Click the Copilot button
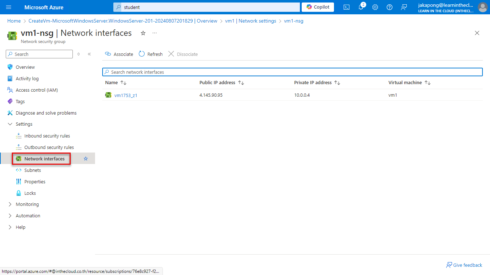490x275 pixels. pos(318,7)
